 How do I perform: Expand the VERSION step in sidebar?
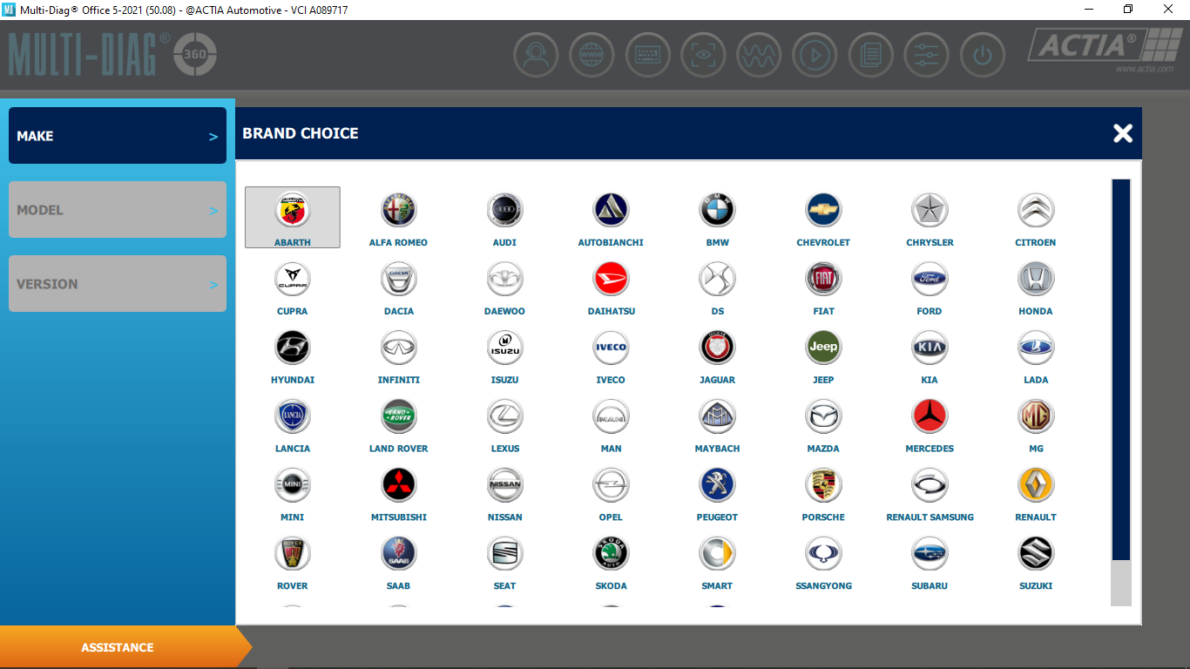point(118,284)
